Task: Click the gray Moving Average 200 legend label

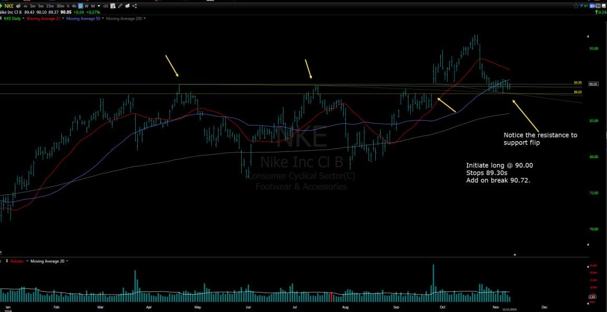Action: (124, 18)
